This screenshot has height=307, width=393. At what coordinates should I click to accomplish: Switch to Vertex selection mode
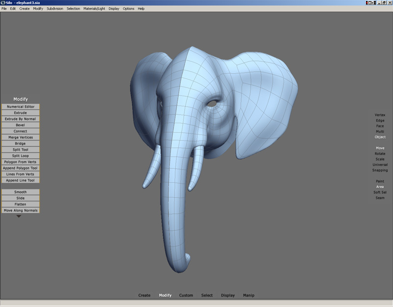[x=380, y=115]
